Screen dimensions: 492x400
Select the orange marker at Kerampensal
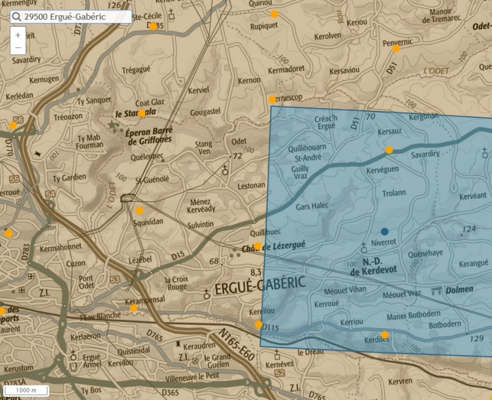point(133,308)
